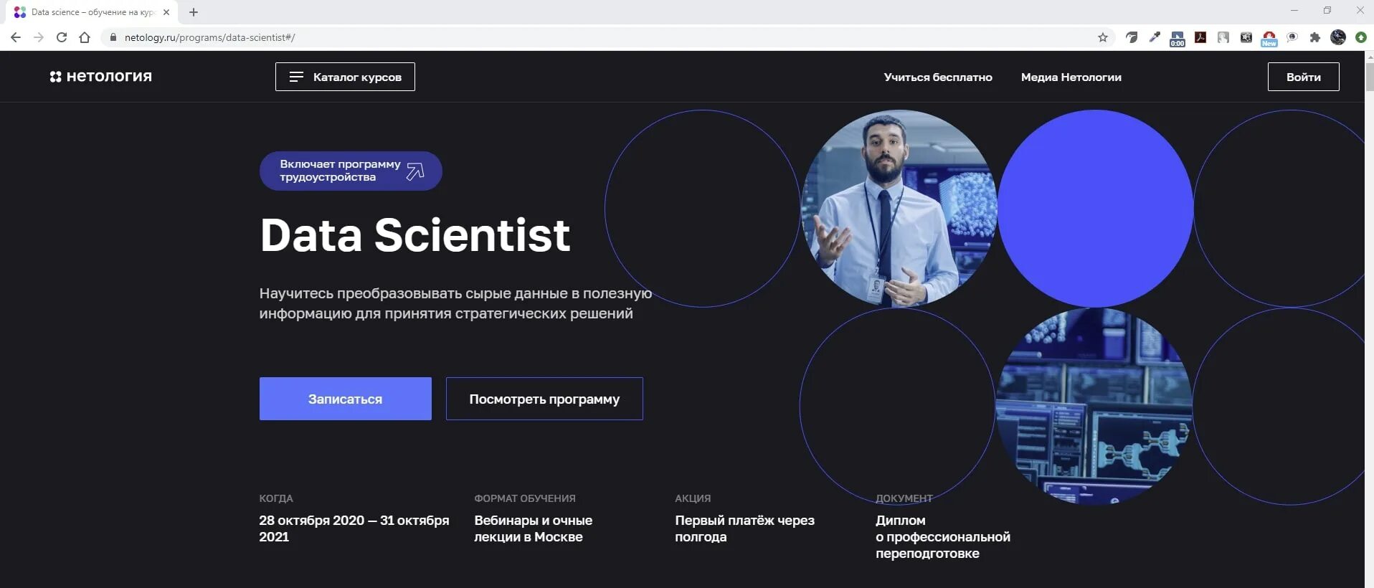Click the Первый платёж через полгода text
Image resolution: width=1374 pixels, height=588 pixels.
[x=744, y=528]
